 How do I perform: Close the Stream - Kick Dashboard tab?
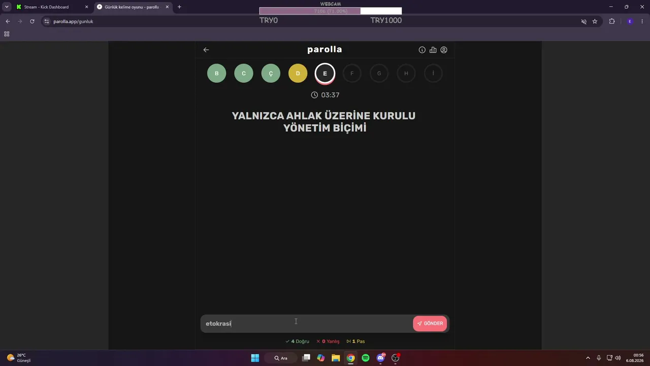pyautogui.click(x=86, y=7)
